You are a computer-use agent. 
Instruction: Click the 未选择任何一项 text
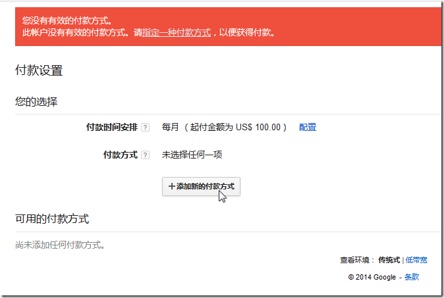(x=192, y=155)
